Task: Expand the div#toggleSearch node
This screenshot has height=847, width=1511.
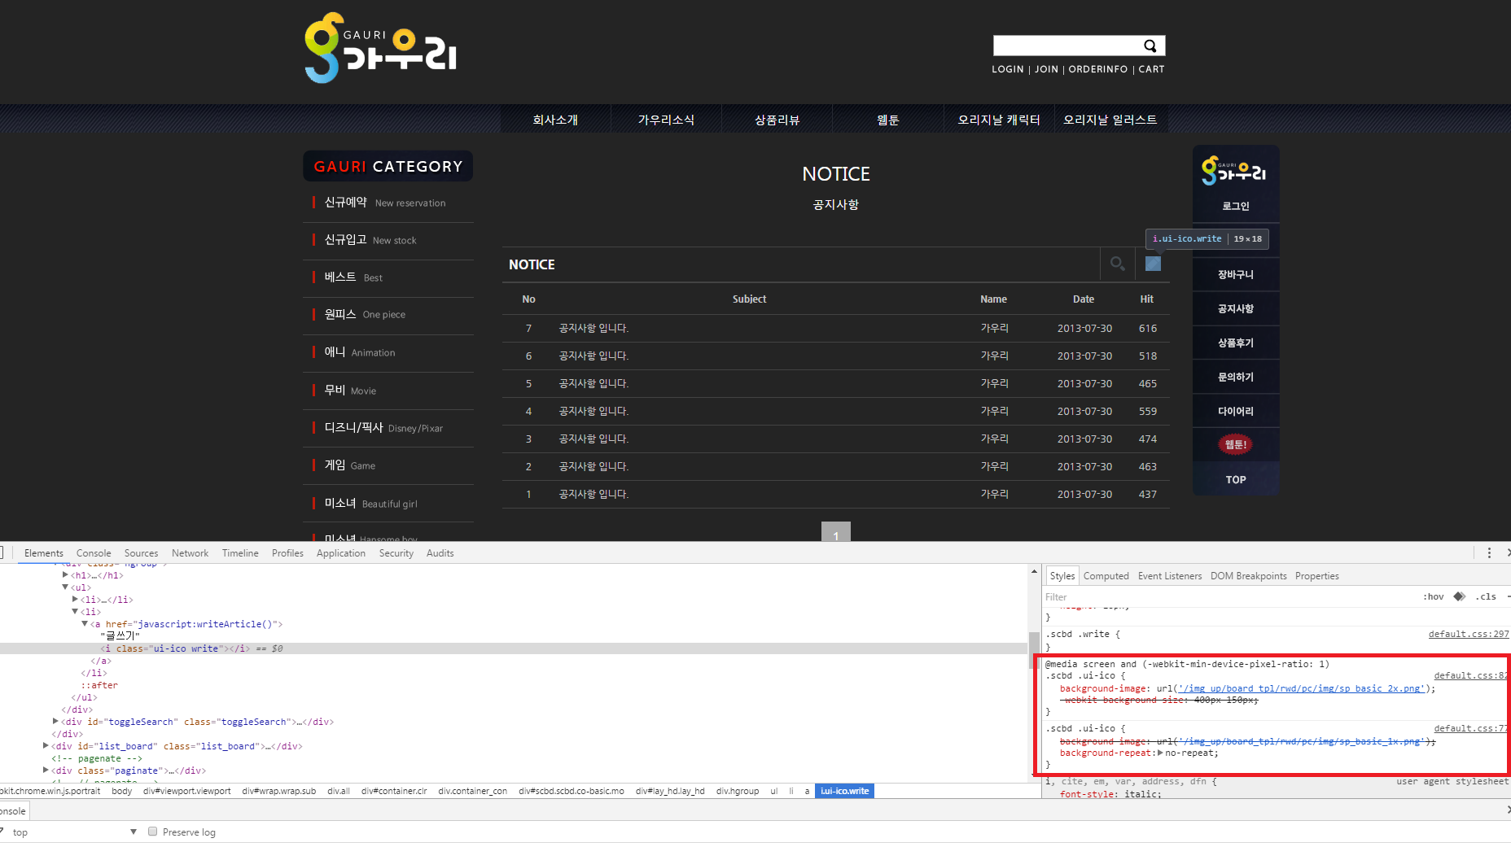Action: point(55,722)
